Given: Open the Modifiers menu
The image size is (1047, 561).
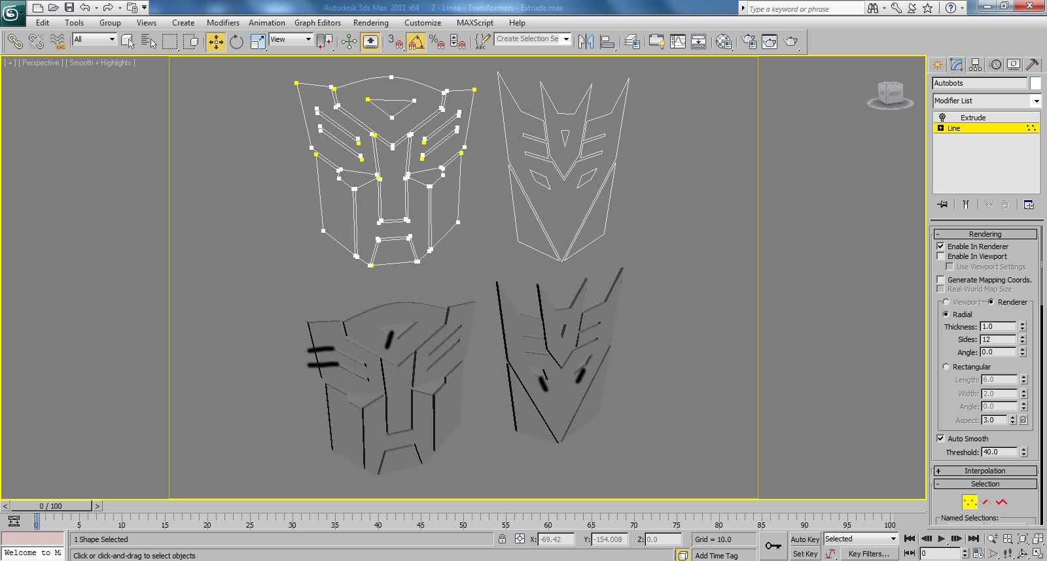Looking at the screenshot, I should pyautogui.click(x=223, y=23).
